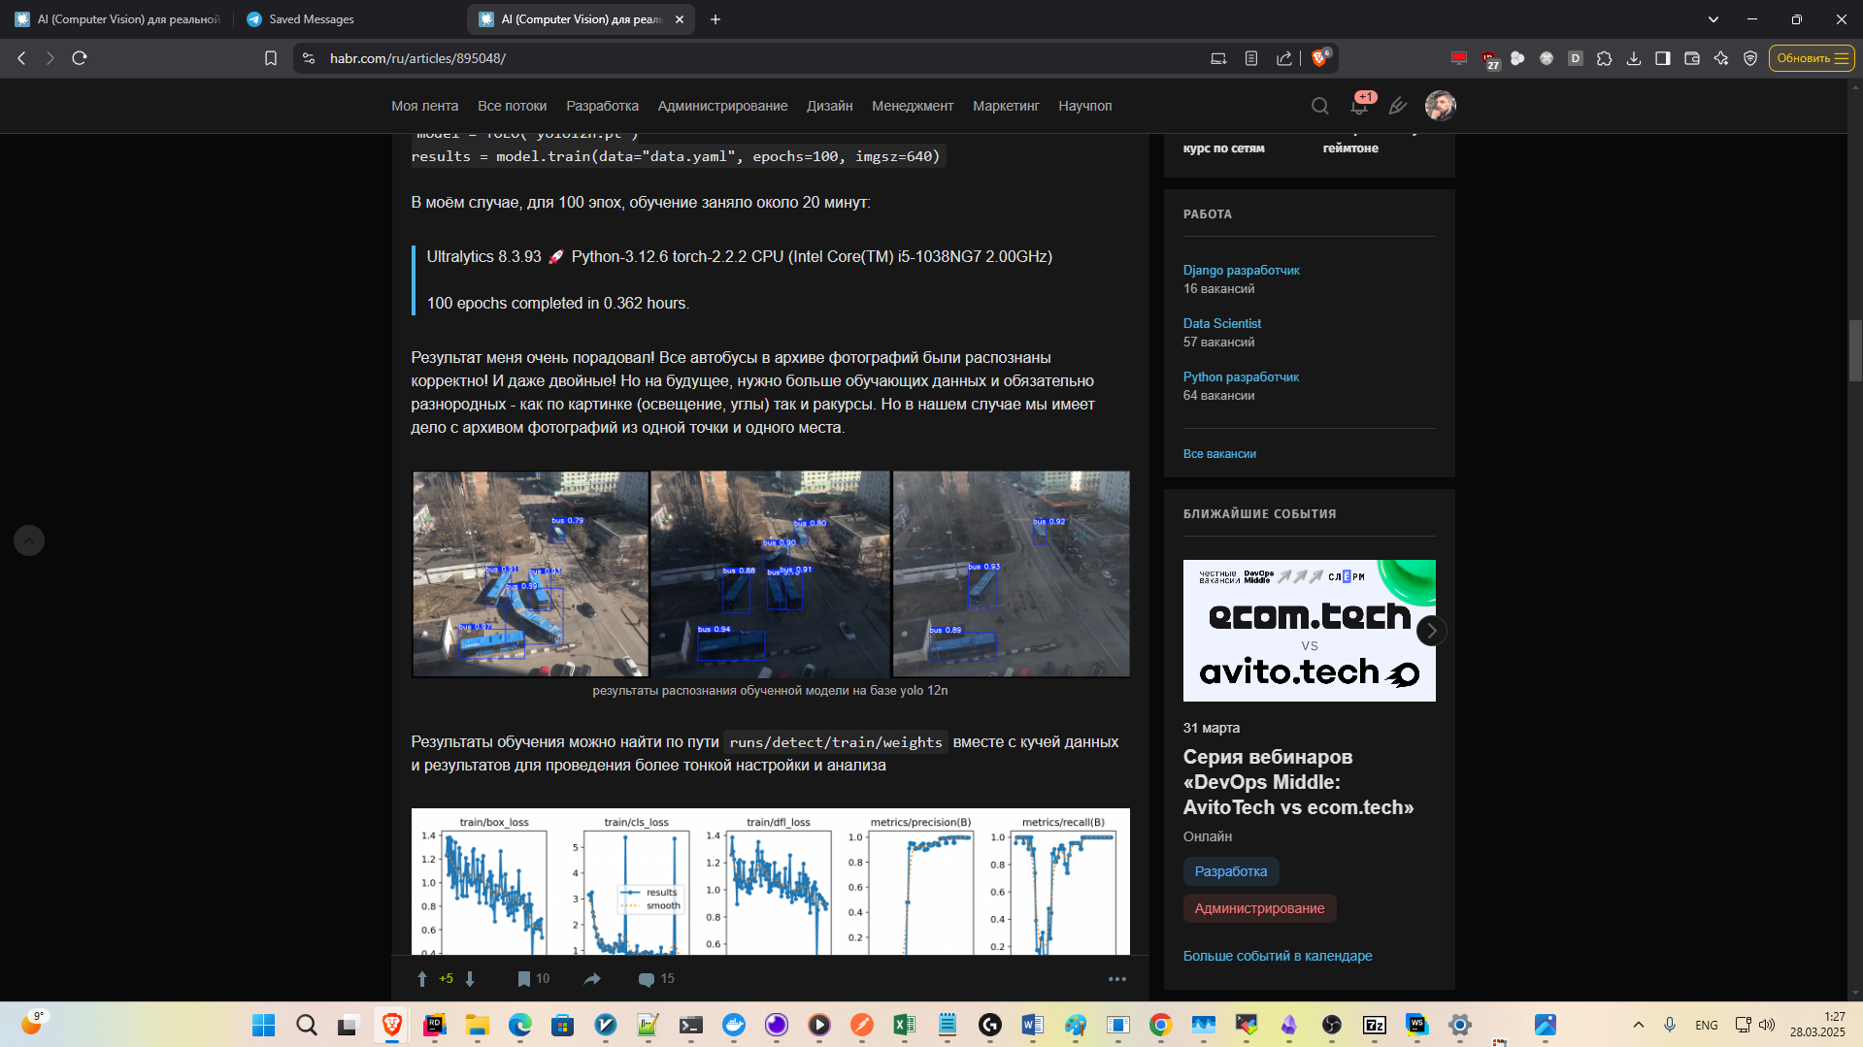Click the Обновить browser update button
The height and width of the screenshot is (1047, 1863).
(x=1812, y=58)
